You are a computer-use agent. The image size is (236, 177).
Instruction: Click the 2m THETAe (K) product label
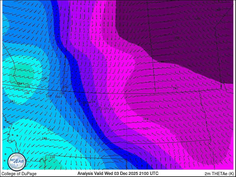tap(219, 174)
